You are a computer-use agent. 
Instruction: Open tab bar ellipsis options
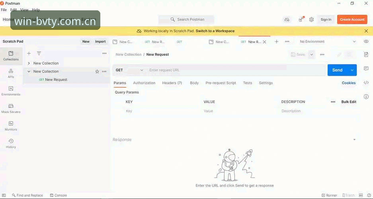point(287,42)
